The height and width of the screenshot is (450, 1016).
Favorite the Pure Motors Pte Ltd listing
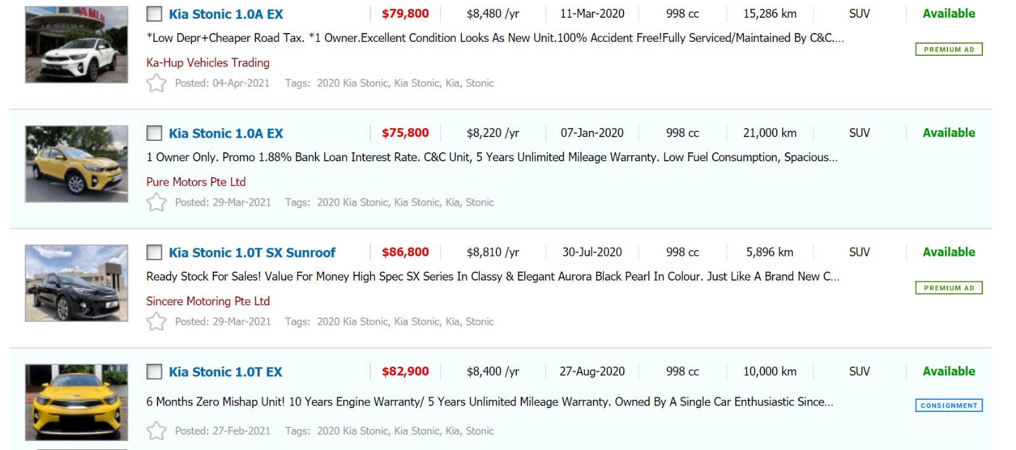tap(156, 202)
